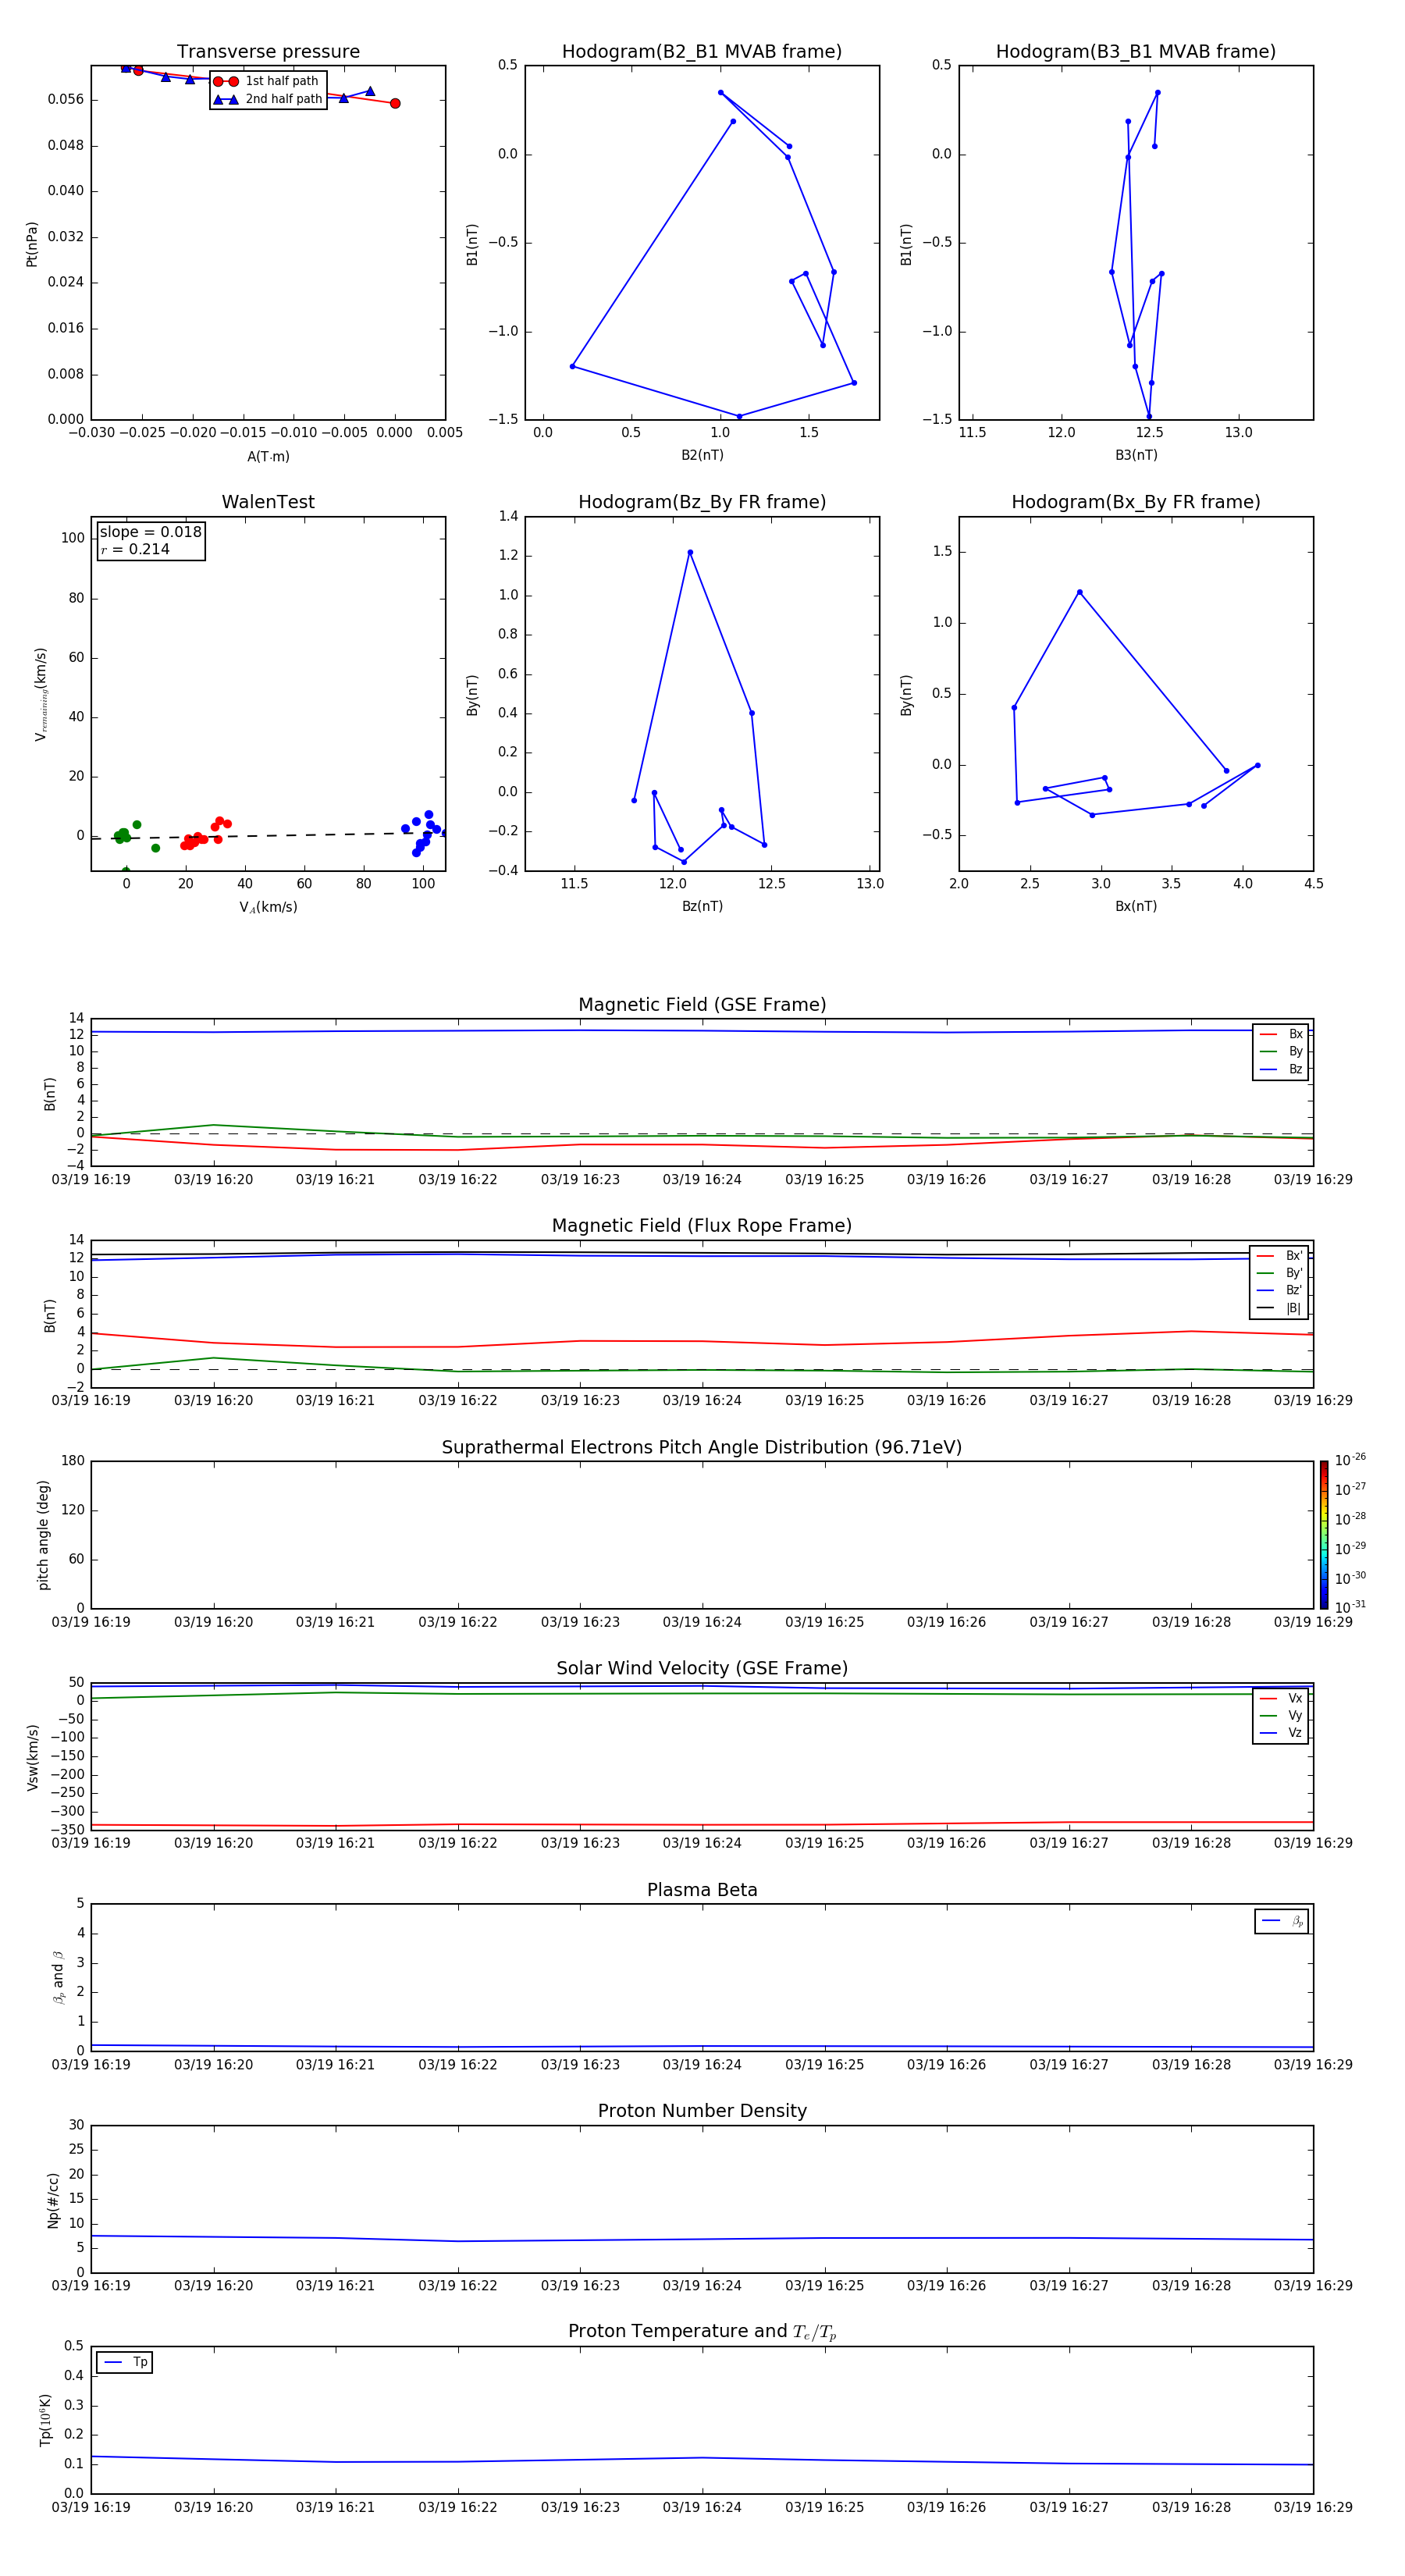Click the red endpoint marker in Transverse pressure

[x=395, y=103]
